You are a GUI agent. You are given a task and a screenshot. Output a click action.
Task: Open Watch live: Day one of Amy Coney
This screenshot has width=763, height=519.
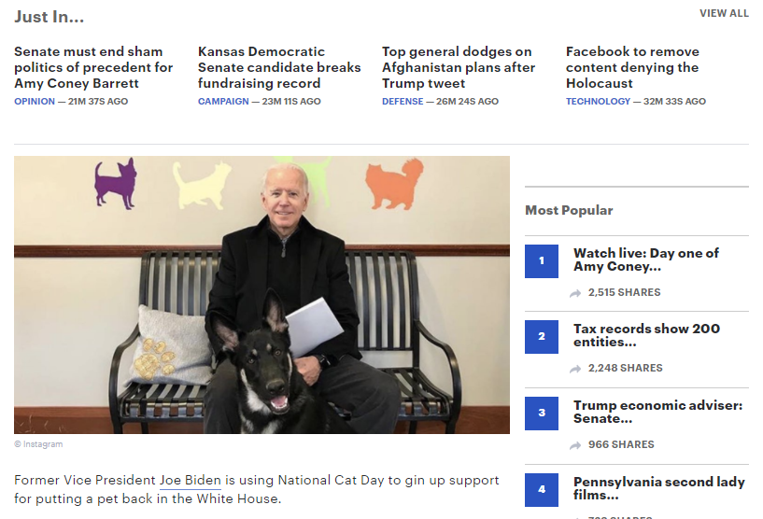pyautogui.click(x=645, y=259)
